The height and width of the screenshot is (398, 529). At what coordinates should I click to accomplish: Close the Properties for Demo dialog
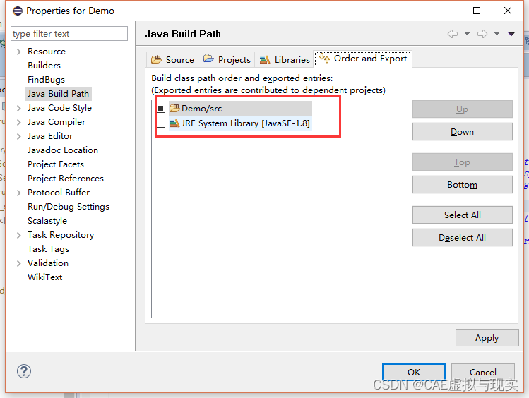[x=508, y=11]
